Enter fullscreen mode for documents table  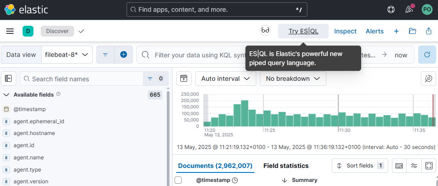pos(429,166)
